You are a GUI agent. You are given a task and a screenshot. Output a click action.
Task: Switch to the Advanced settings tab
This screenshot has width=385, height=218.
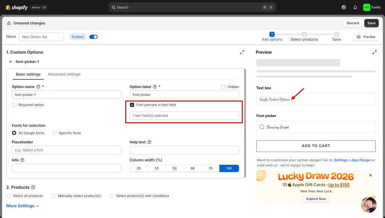point(64,74)
